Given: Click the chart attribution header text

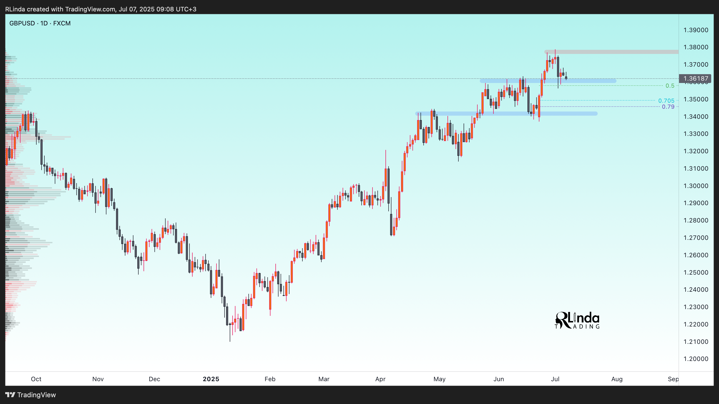Looking at the screenshot, I should coord(101,9).
